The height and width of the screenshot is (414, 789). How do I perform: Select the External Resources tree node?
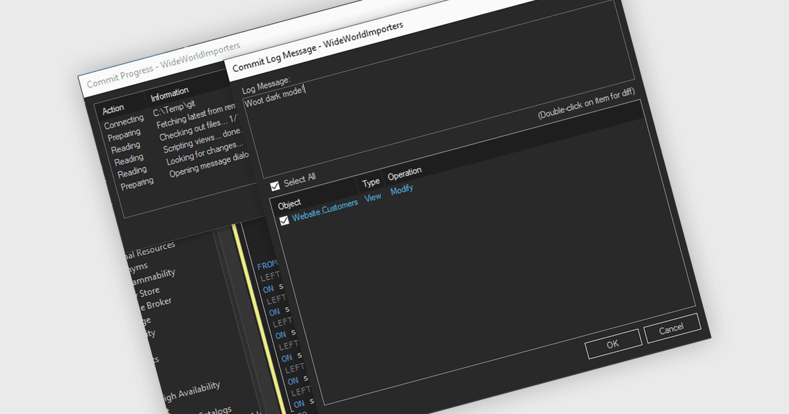pyautogui.click(x=150, y=250)
